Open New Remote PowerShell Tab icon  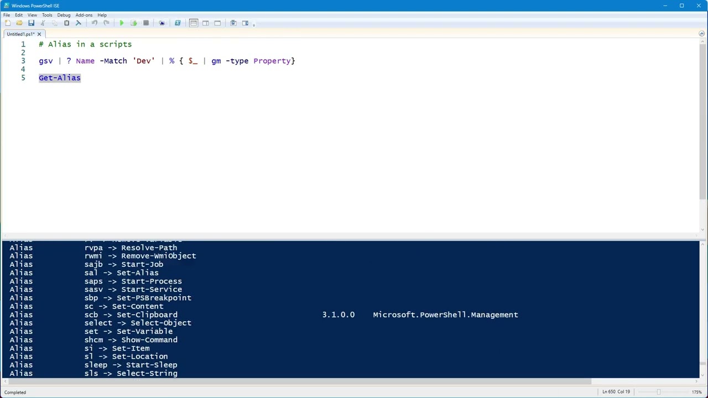(x=162, y=23)
